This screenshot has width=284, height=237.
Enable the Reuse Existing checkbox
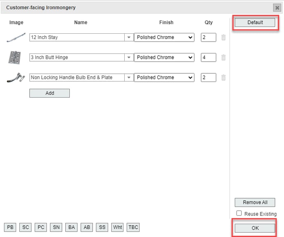coord(239,213)
